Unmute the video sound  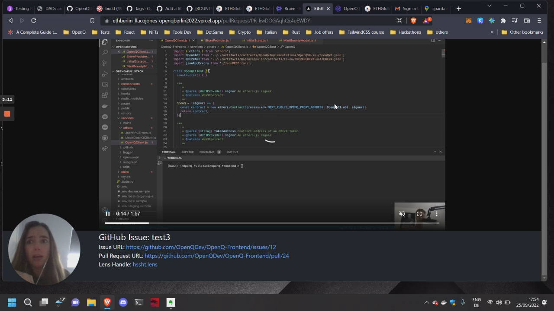click(402, 214)
